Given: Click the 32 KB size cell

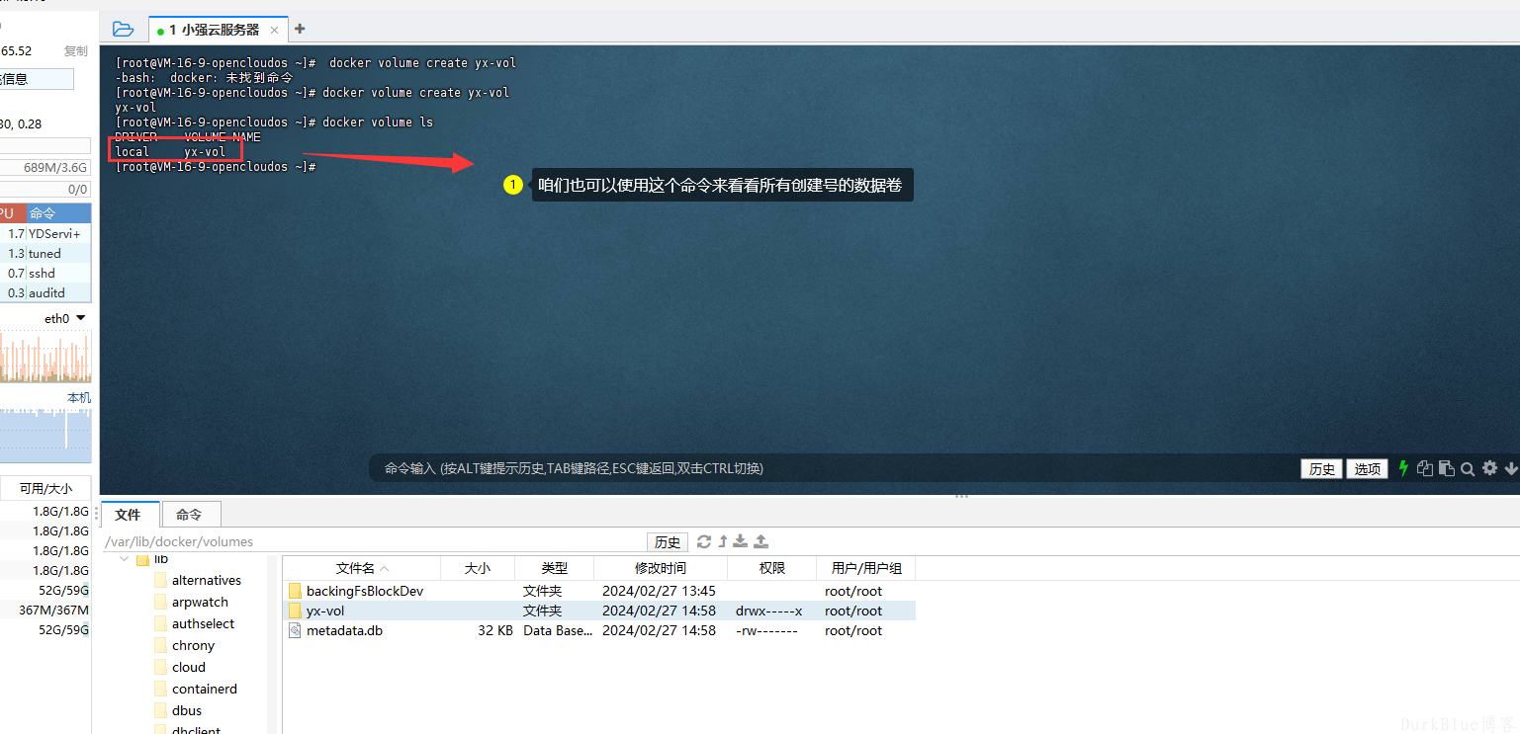Looking at the screenshot, I should (x=494, y=630).
